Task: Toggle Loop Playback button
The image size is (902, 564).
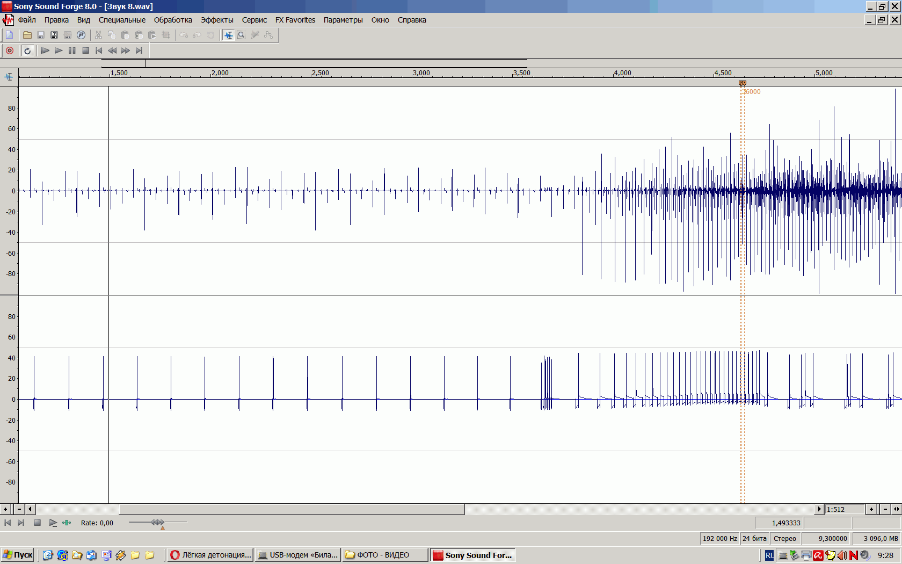Action: (x=27, y=50)
